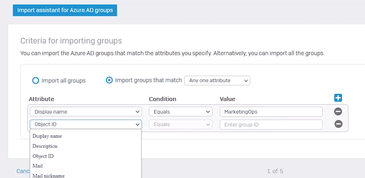Click the blue plus add-criteria icon
The height and width of the screenshot is (178, 365).
(x=338, y=98)
